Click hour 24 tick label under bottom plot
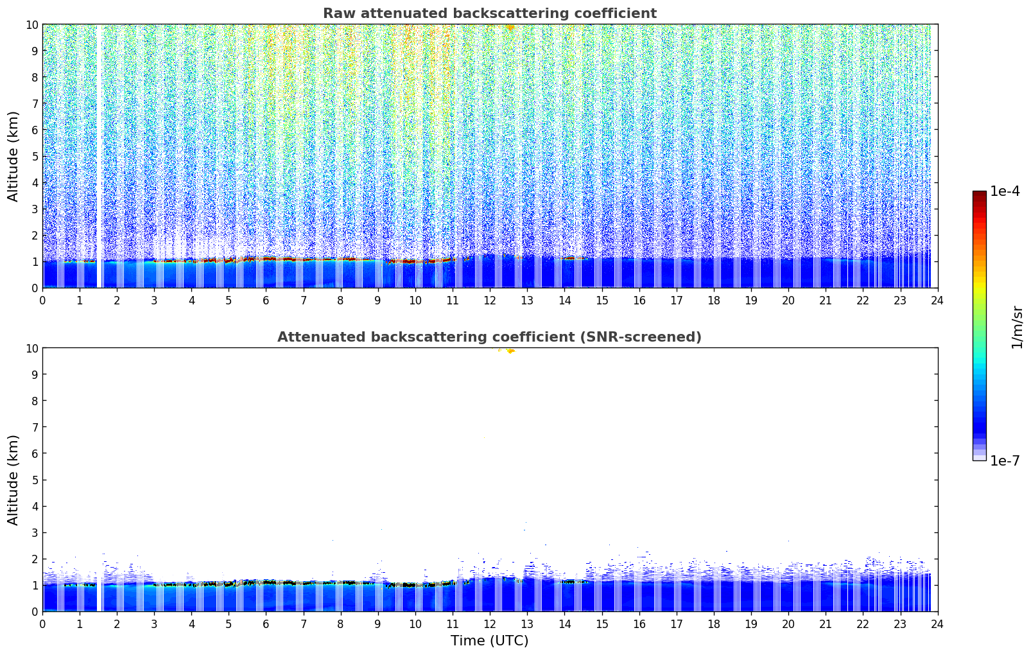 937,624
